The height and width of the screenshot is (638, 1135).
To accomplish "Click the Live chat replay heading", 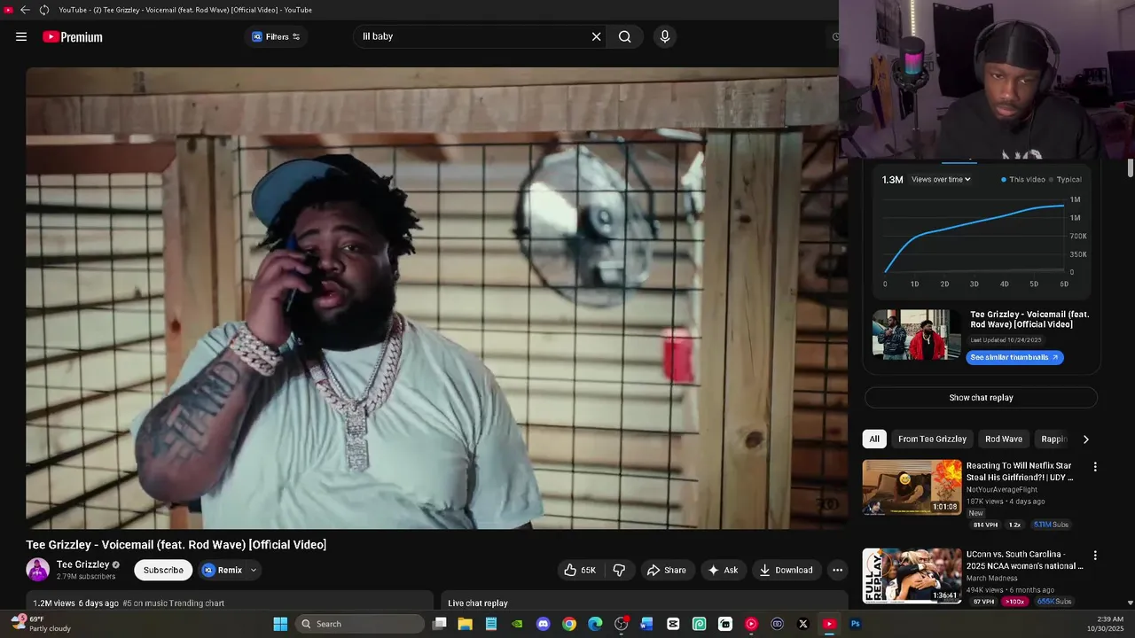I will point(478,603).
